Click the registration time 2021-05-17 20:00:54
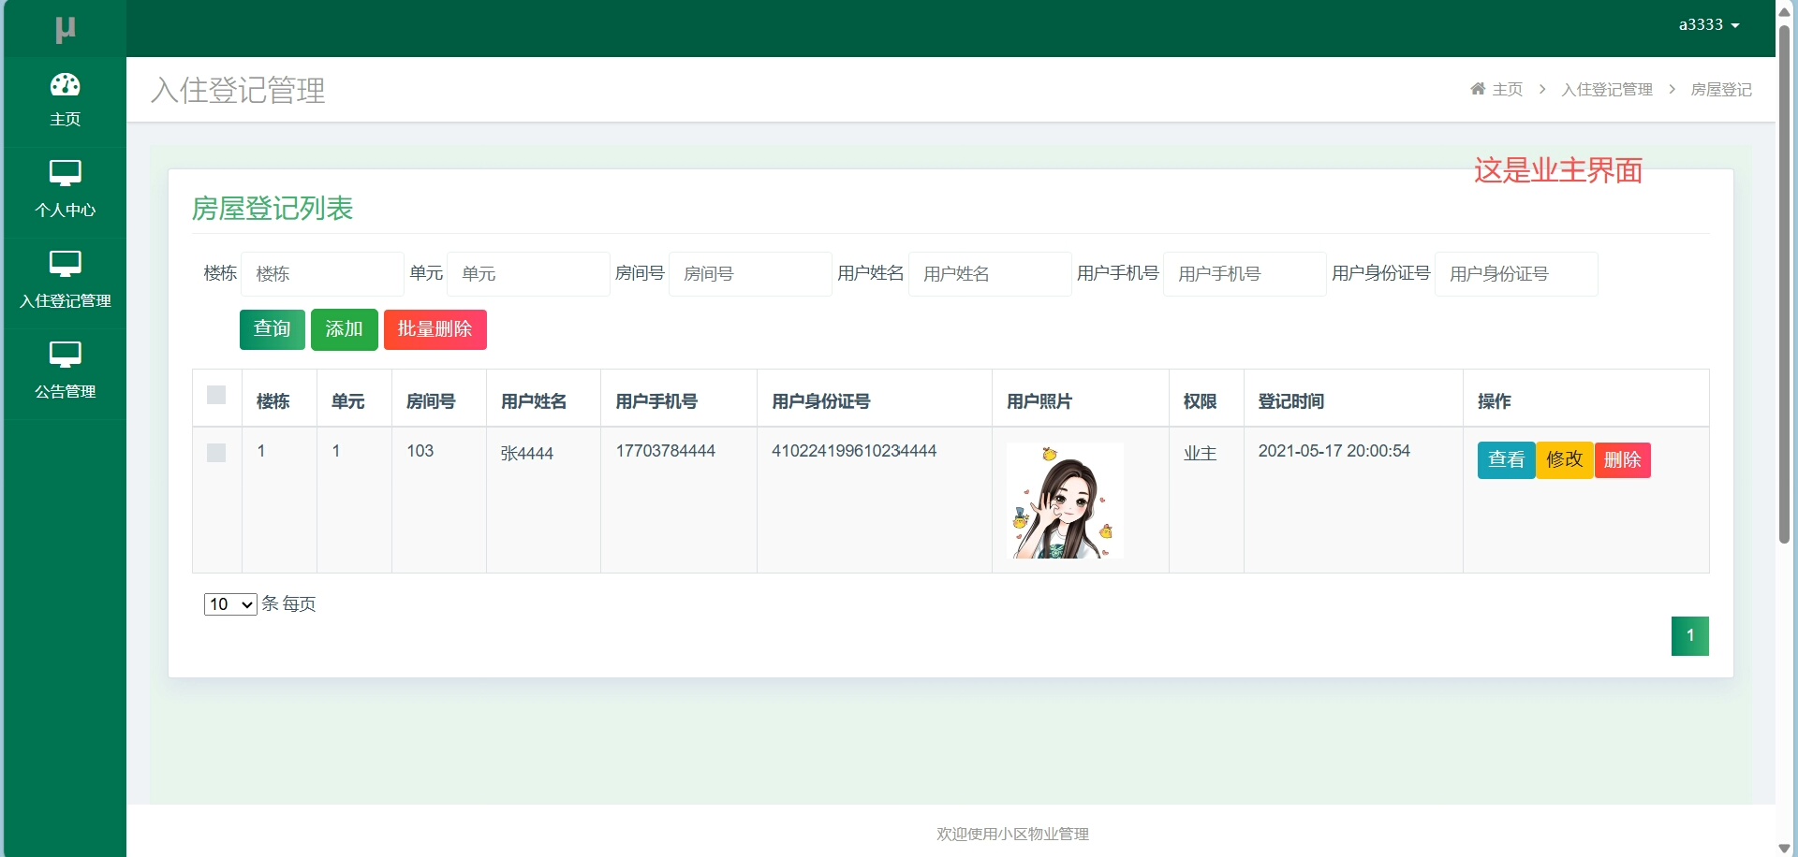The height and width of the screenshot is (857, 1798). click(x=1334, y=451)
